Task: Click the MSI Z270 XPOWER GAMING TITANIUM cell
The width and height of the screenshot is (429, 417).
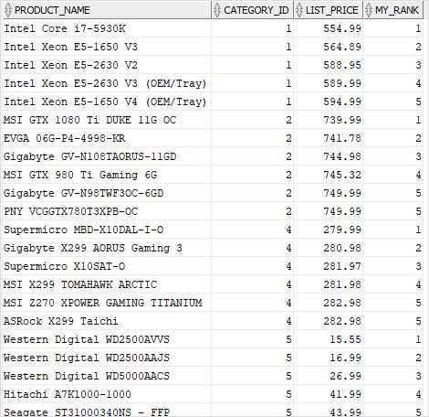Action: (107, 303)
